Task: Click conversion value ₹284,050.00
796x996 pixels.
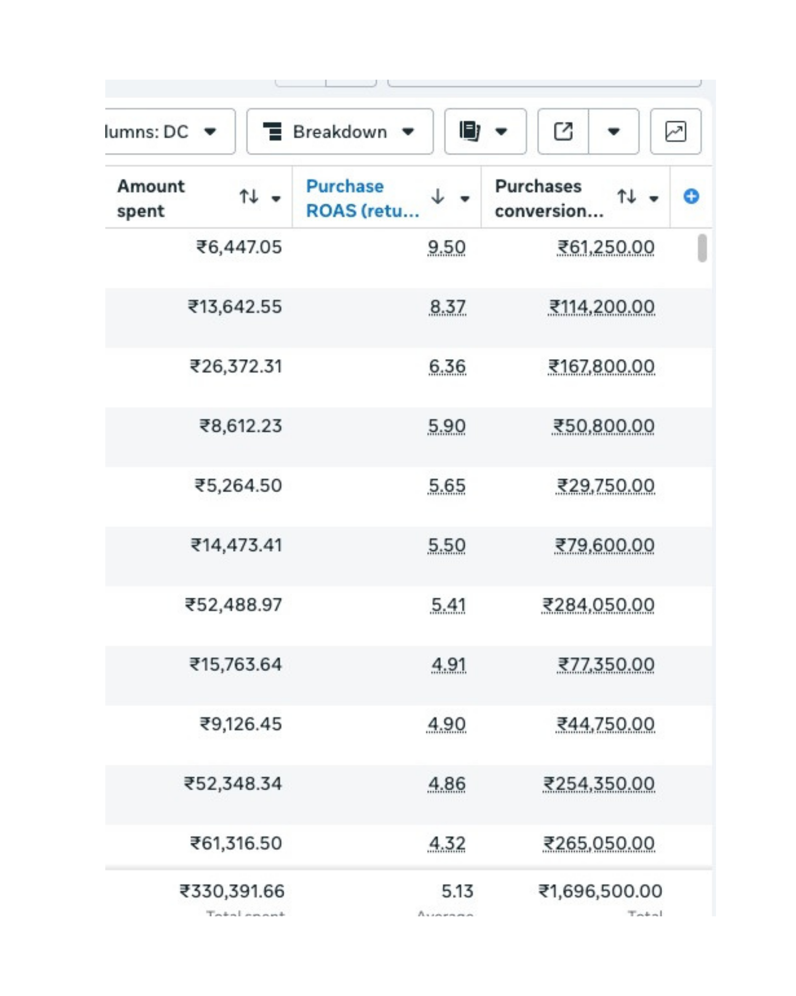Action: tap(598, 605)
